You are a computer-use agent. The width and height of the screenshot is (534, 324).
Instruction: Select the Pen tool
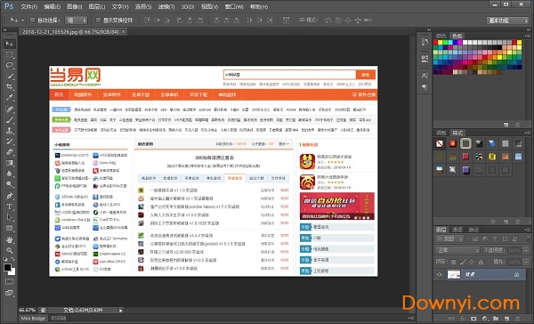pos(9,196)
